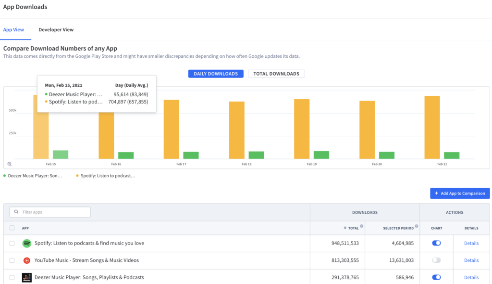Click the Feb 18 Spotify orange bar
Image resolution: width=492 pixels, height=284 pixels.
(236, 130)
